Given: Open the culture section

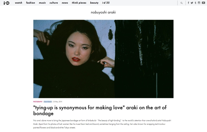Looking at the screenshot, I should coord(54,3).
